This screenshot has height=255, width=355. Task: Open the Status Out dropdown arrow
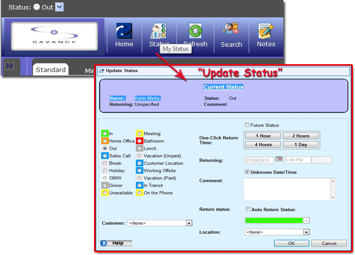coord(59,7)
